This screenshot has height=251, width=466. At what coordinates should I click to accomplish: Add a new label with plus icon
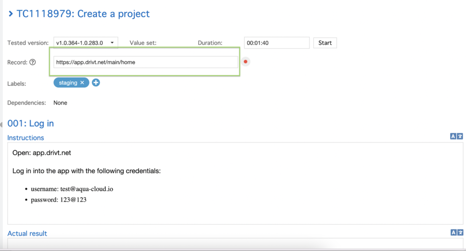[96, 83]
